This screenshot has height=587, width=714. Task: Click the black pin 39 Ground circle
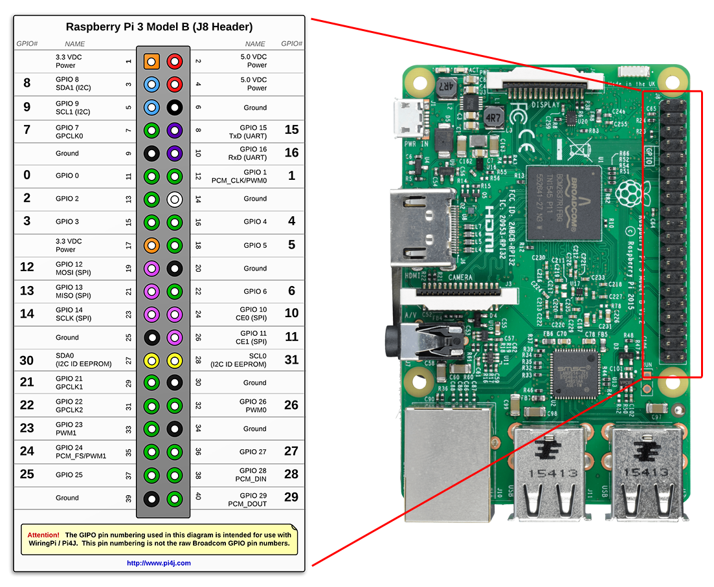(151, 498)
